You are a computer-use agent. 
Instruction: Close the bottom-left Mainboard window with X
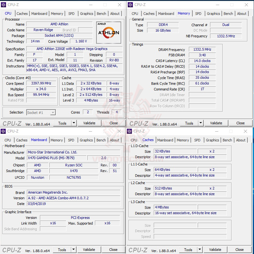point(119,131)
